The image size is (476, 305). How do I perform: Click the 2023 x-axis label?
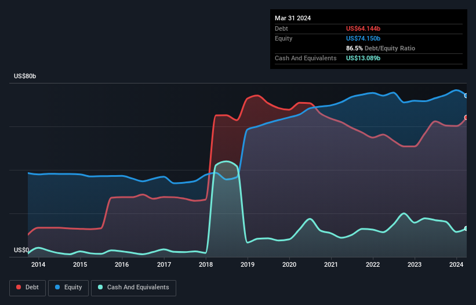click(x=415, y=264)
